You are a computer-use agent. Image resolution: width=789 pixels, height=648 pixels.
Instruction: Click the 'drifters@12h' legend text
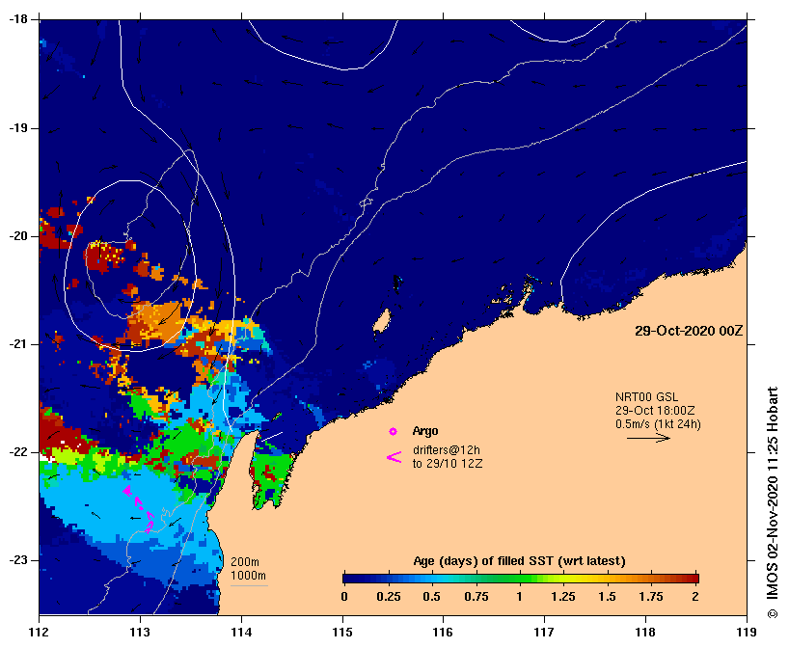[447, 449]
